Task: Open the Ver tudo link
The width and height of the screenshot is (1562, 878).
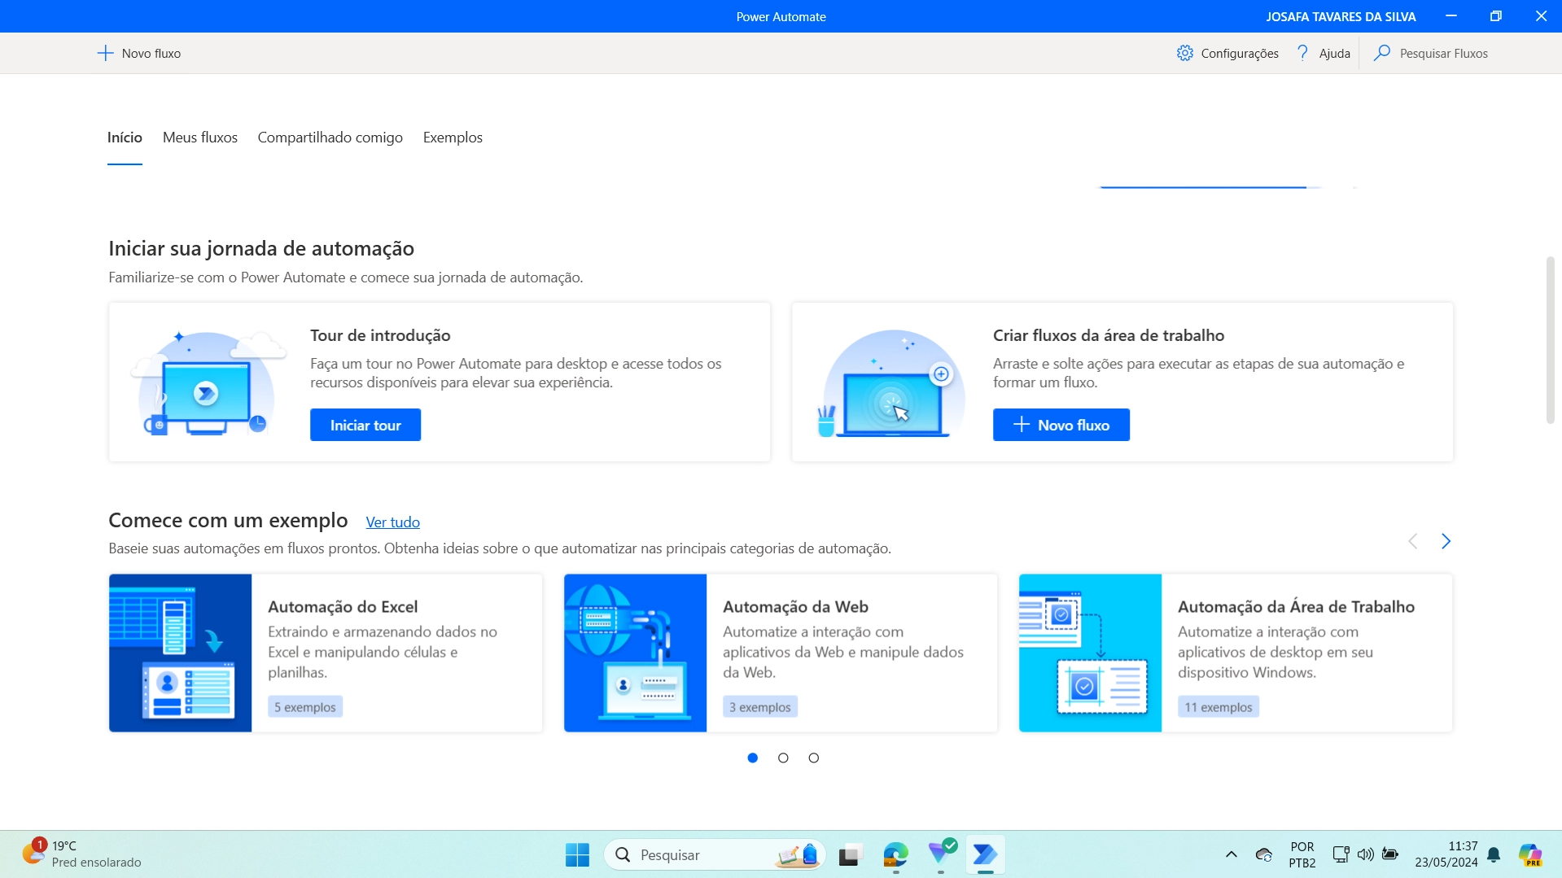Action: point(392,522)
